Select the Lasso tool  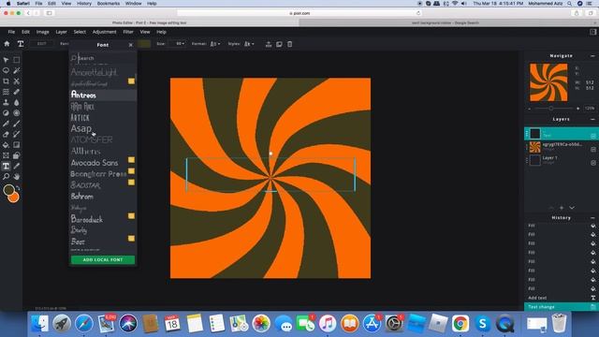pyautogui.click(x=6, y=71)
